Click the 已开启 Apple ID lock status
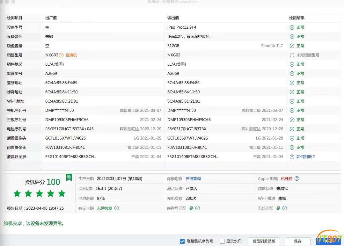 tap(287, 179)
